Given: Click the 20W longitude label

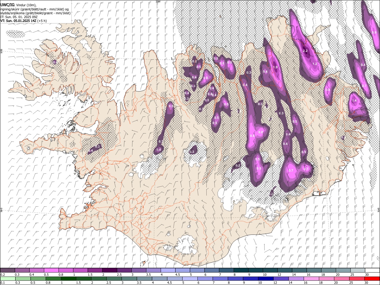Looking at the screenshot, I should [158, 1].
